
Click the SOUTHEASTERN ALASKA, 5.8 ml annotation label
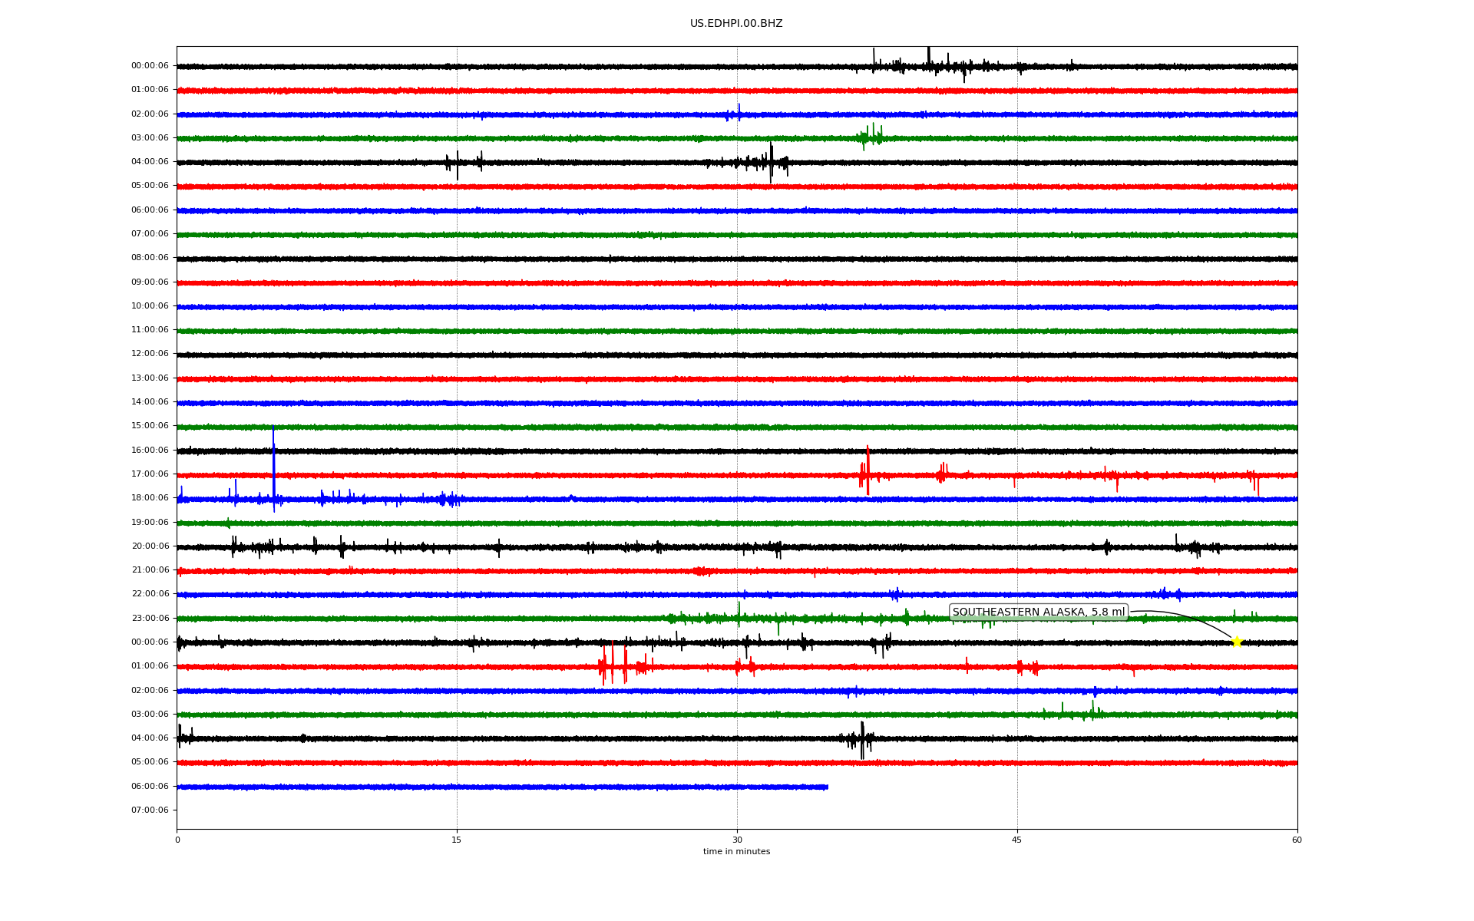[1038, 612]
